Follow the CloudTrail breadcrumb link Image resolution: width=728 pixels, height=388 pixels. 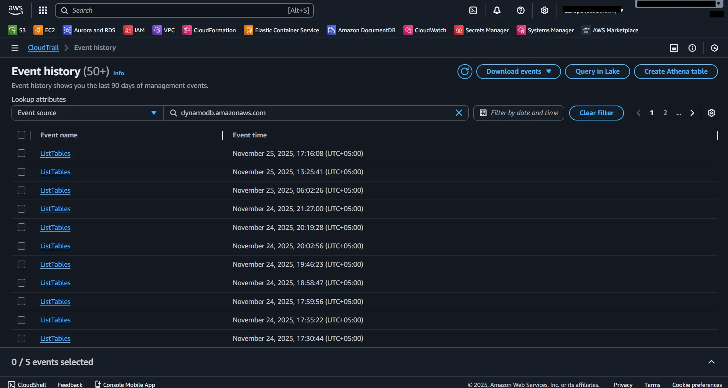43,48
